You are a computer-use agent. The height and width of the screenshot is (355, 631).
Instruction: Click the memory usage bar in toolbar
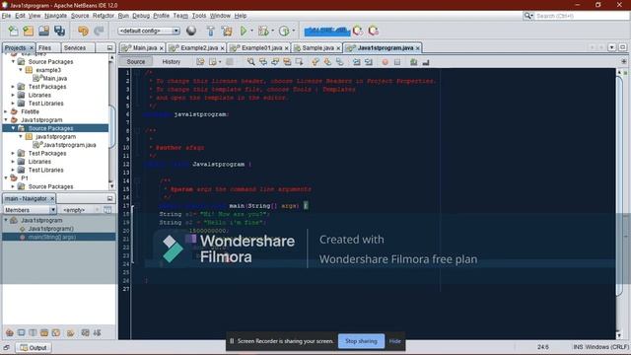click(326, 31)
